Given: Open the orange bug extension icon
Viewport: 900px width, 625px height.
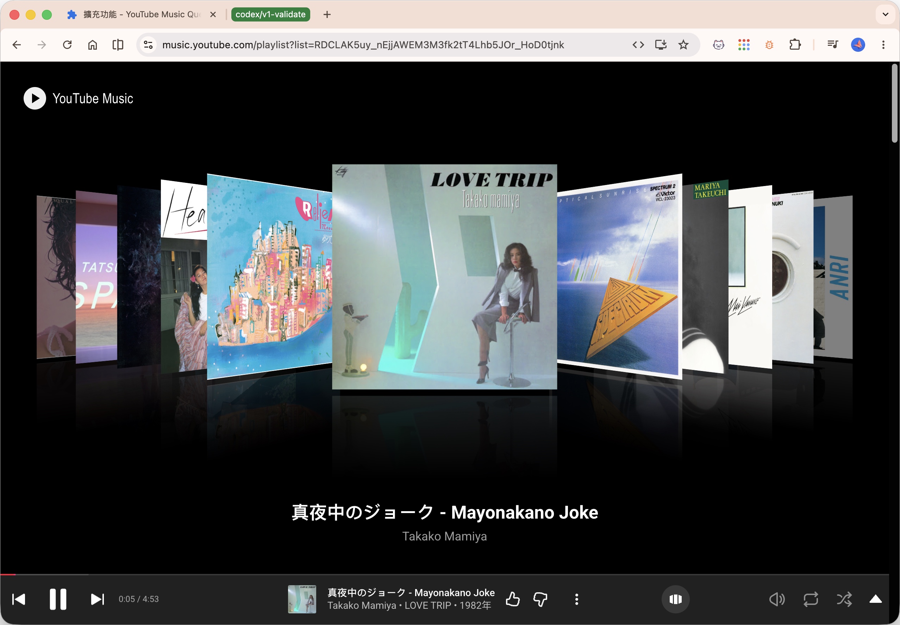Looking at the screenshot, I should [x=769, y=45].
